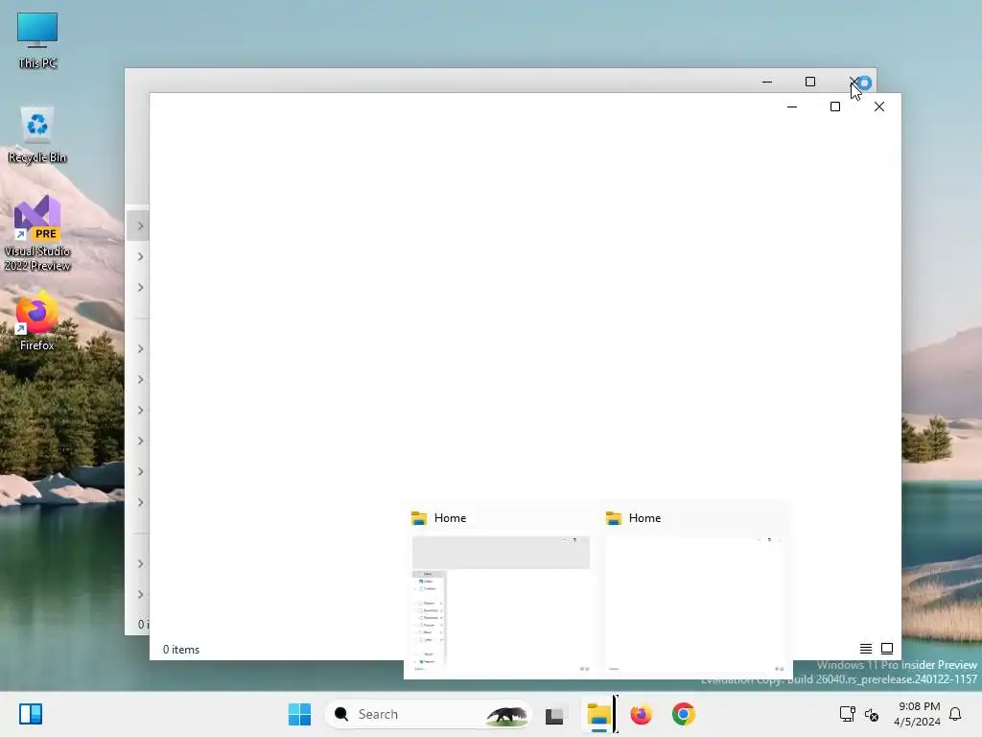Open This PC desktop icon
Image resolution: width=982 pixels, height=737 pixels.
[37, 40]
